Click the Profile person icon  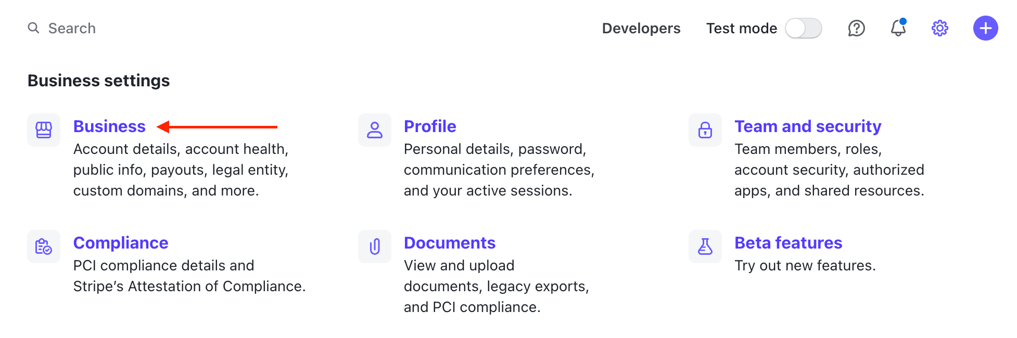point(375,130)
